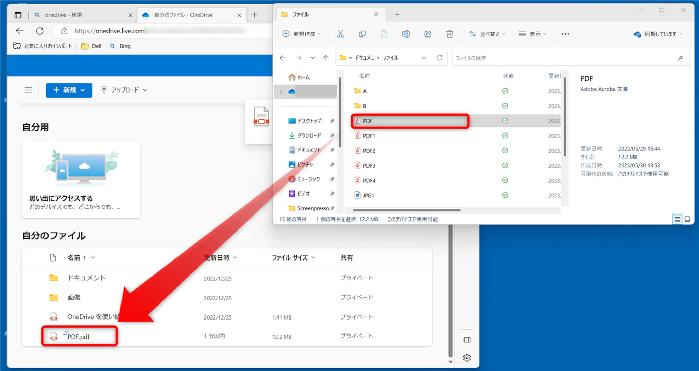The height and width of the screenshot is (371, 699).
Task: Click the Explorer up-directory arrow
Action: [326, 58]
